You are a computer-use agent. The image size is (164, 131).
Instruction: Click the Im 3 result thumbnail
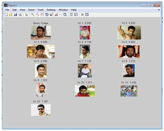pyautogui.click(x=41, y=52)
